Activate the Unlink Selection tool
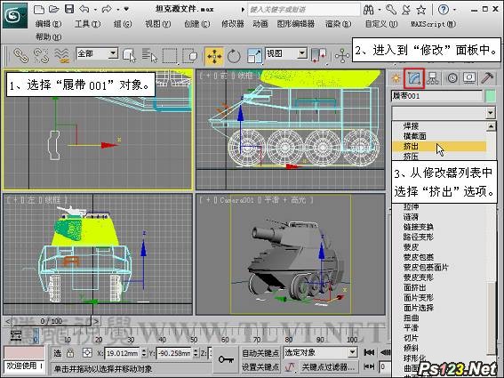 coord(41,55)
